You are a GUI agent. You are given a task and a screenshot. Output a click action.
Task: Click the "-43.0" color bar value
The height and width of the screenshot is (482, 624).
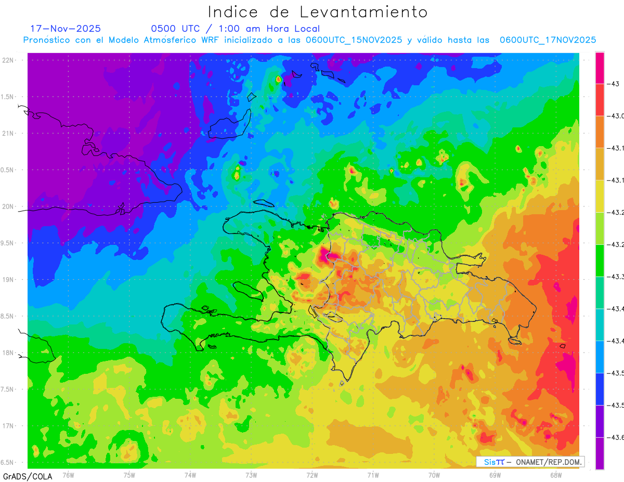click(x=617, y=116)
